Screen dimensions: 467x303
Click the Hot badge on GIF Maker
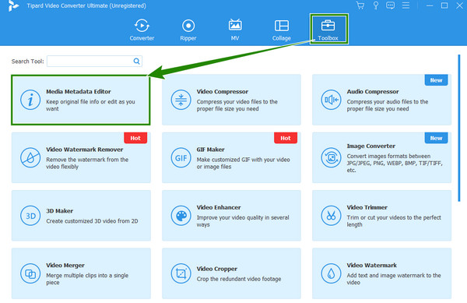[286, 138]
